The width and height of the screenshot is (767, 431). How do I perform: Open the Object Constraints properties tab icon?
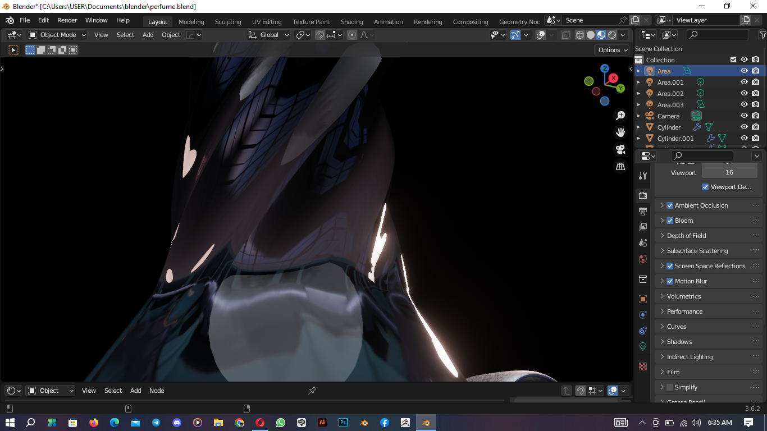point(643,331)
